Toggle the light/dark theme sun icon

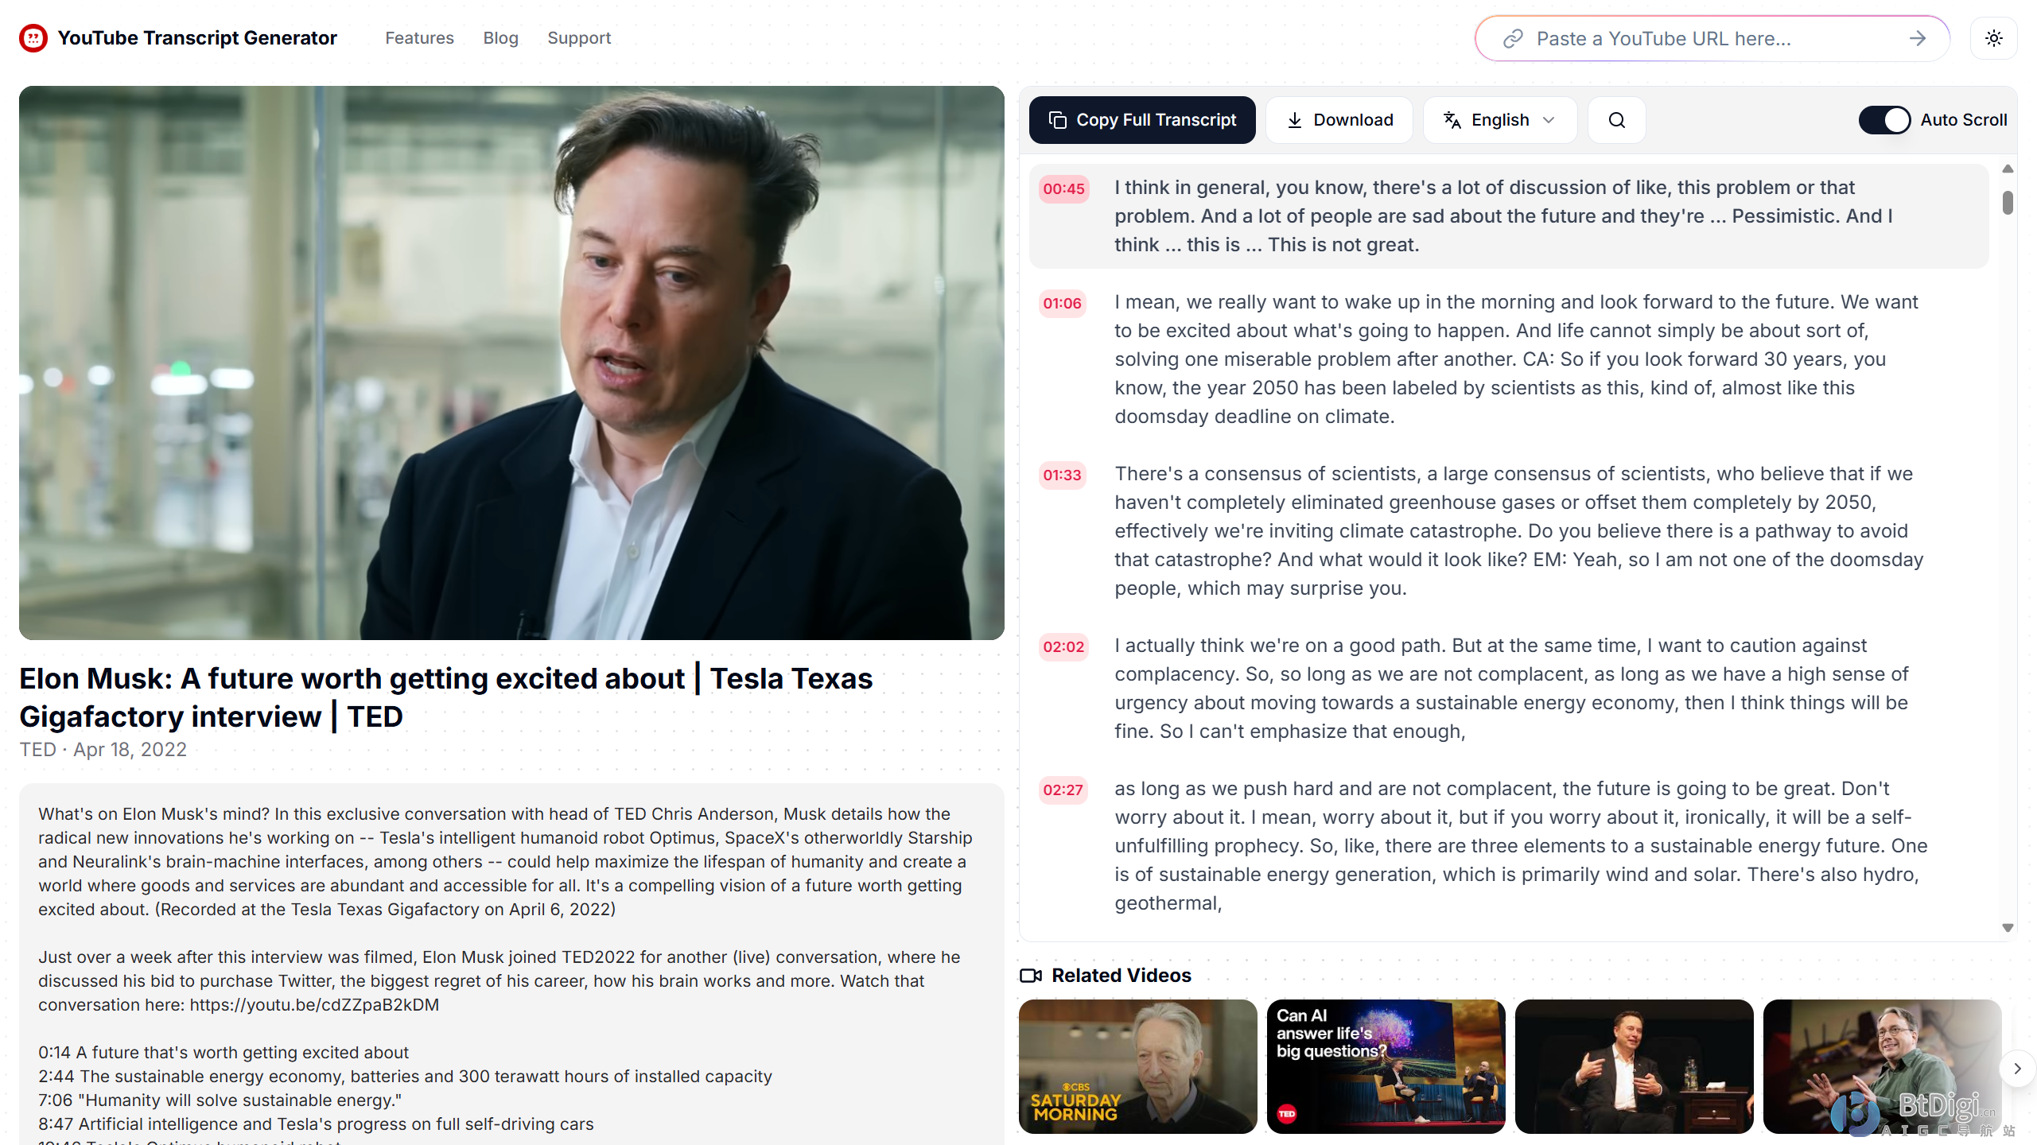pos(1993,38)
